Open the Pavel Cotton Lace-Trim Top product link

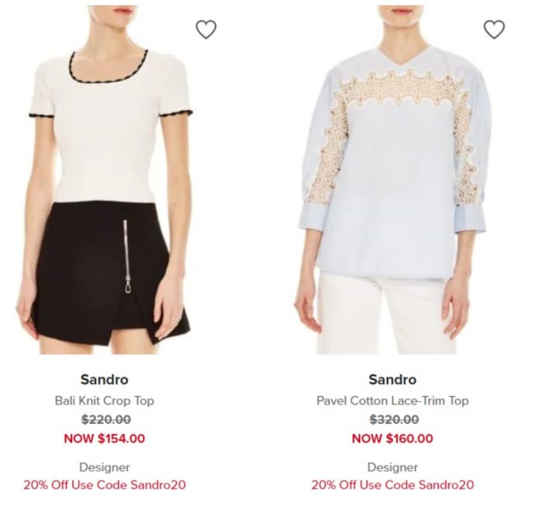pyautogui.click(x=393, y=401)
